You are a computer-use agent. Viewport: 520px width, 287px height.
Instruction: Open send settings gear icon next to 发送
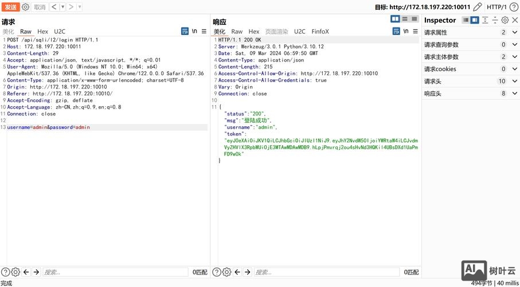point(26,7)
